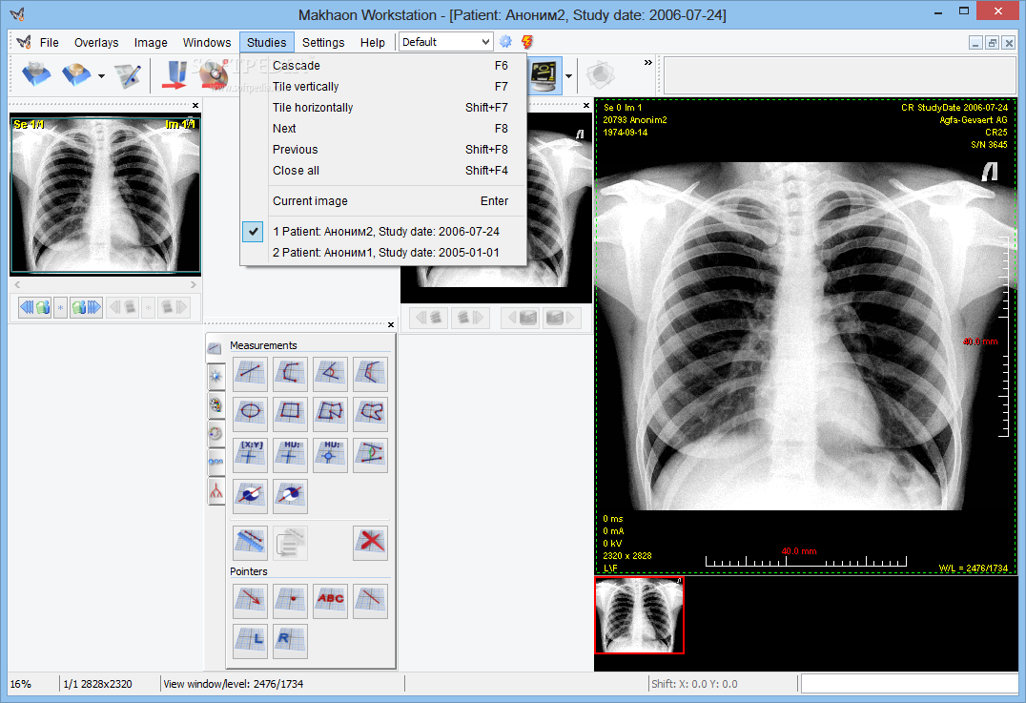The image size is (1026, 703).
Task: Go to first series navigation button
Action: coord(34,307)
